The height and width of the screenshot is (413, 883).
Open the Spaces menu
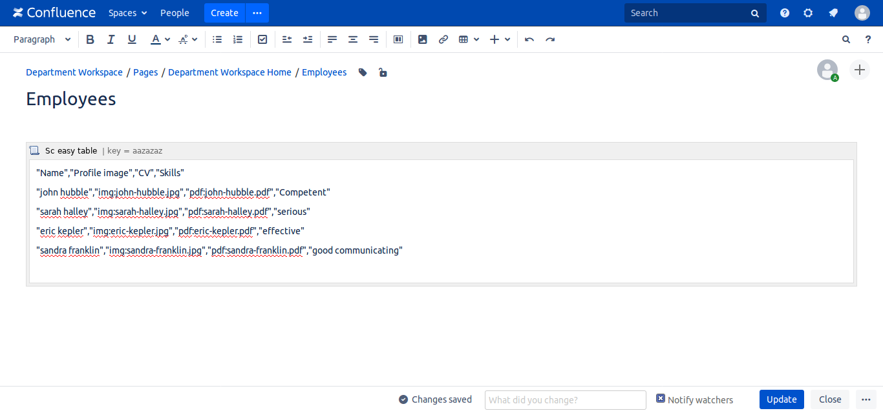click(x=127, y=13)
